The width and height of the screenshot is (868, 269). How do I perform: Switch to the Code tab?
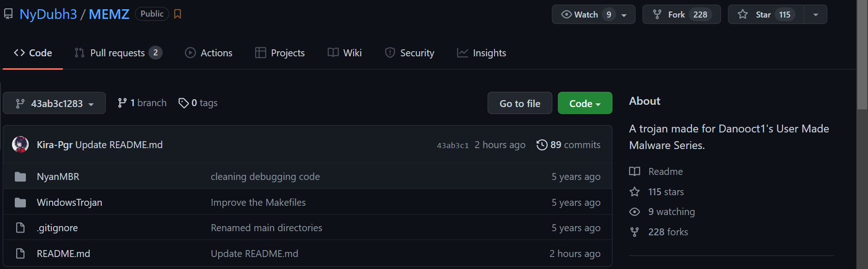click(33, 53)
